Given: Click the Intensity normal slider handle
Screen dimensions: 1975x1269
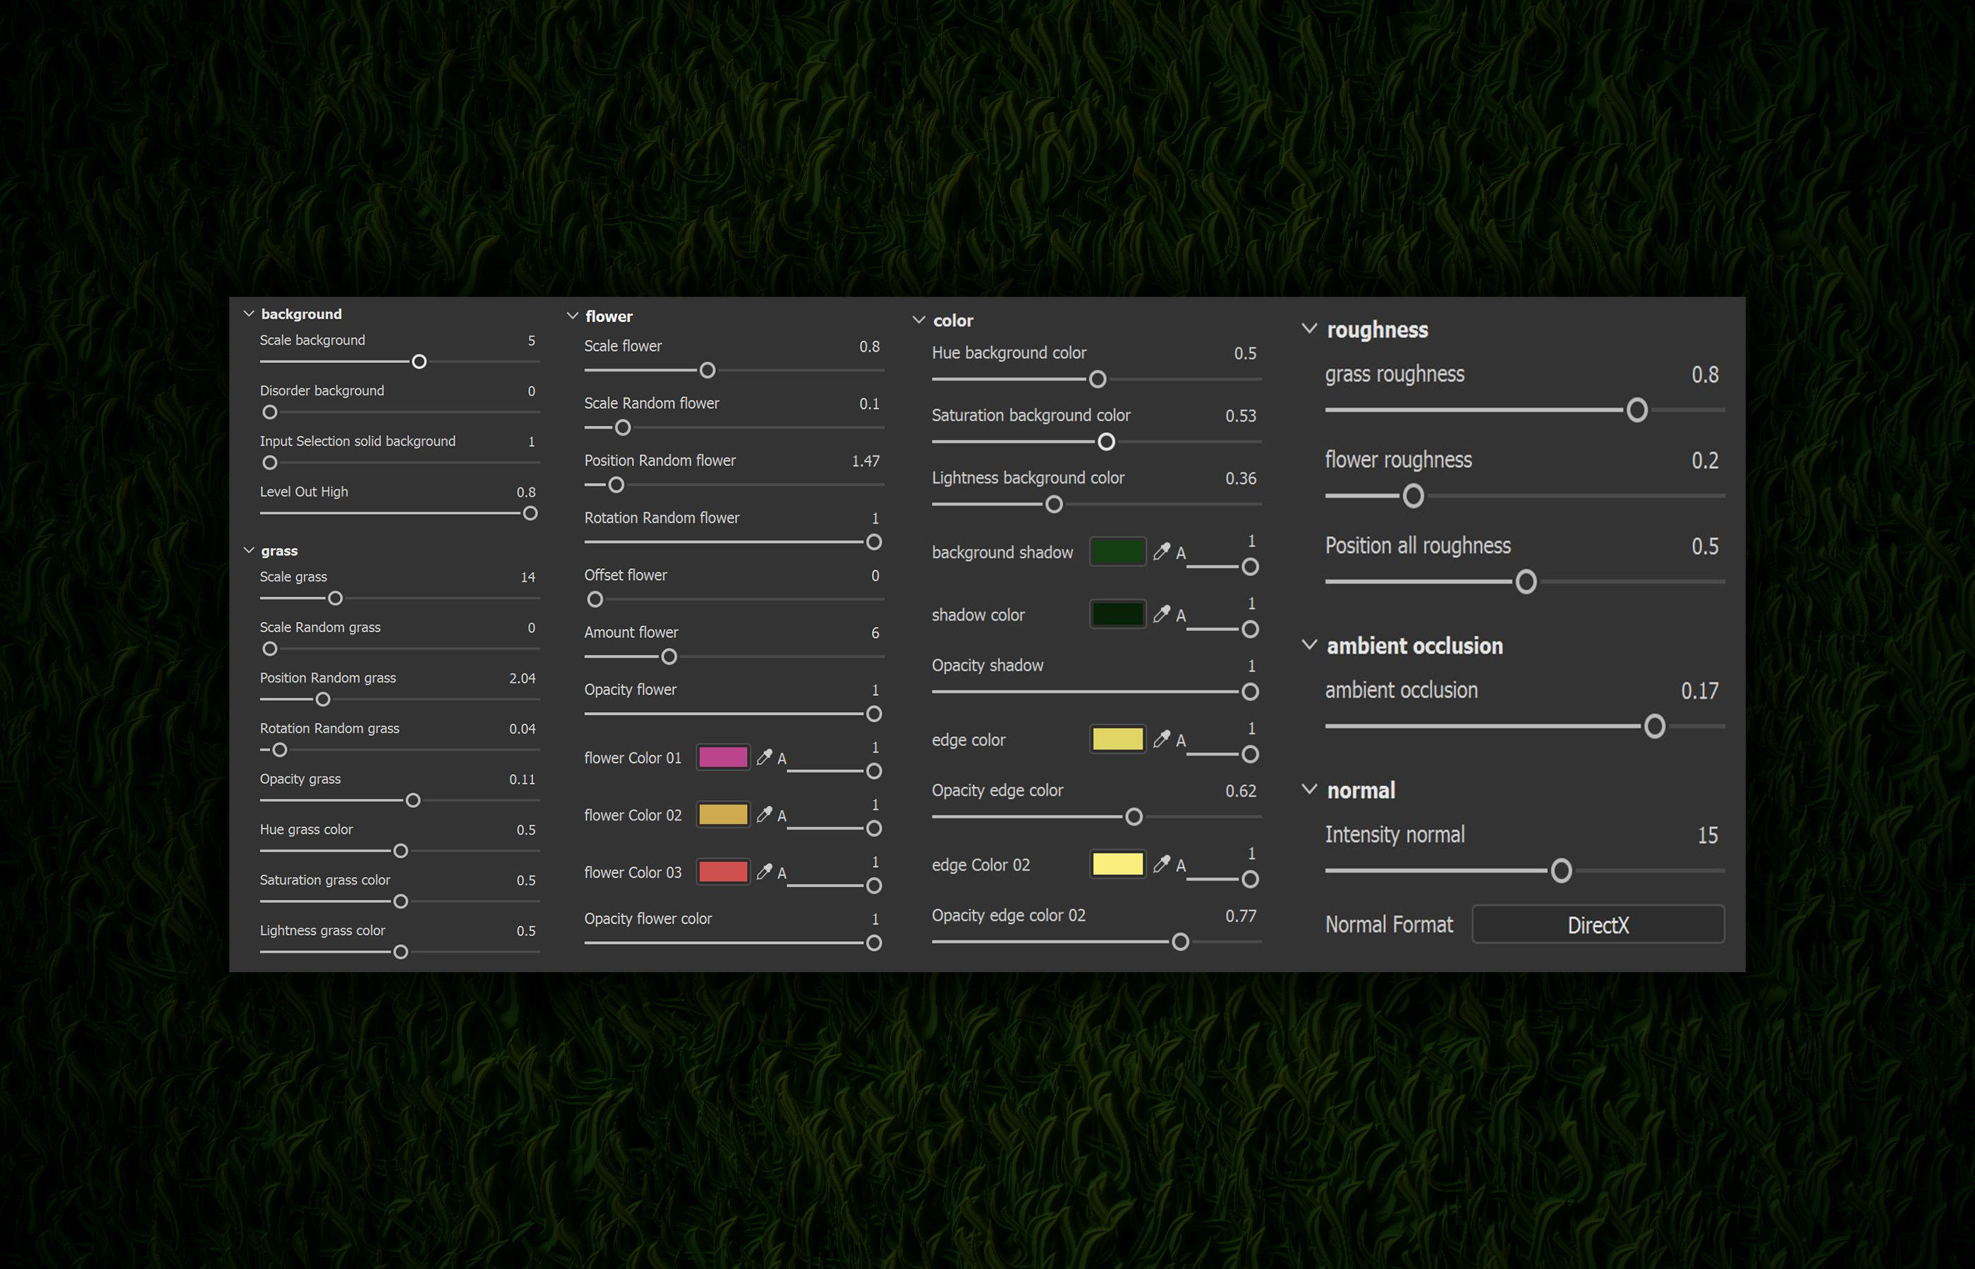Looking at the screenshot, I should point(1560,870).
